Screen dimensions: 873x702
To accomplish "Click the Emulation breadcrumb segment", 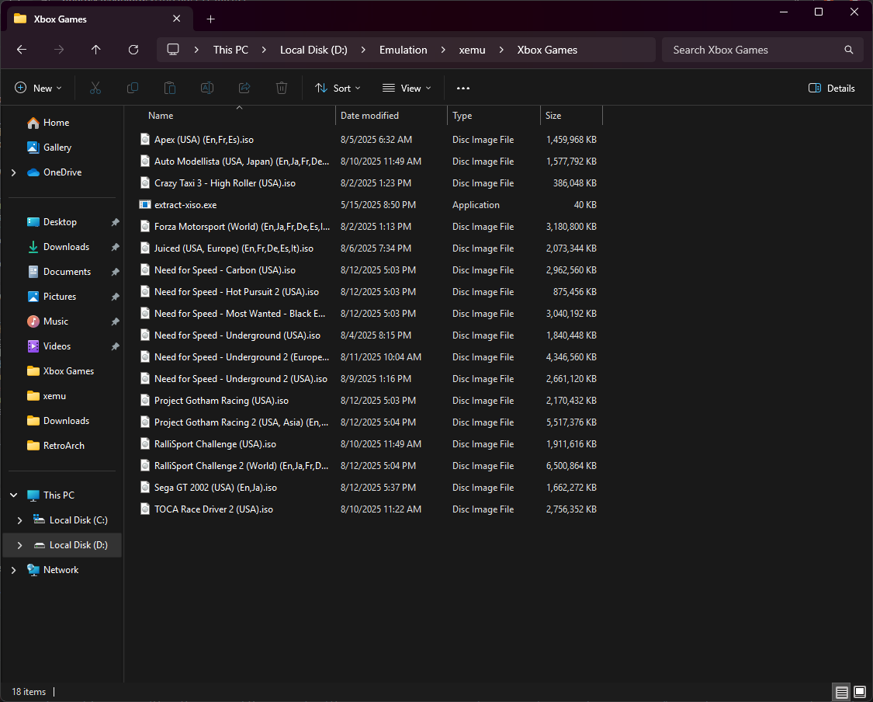I will (403, 50).
